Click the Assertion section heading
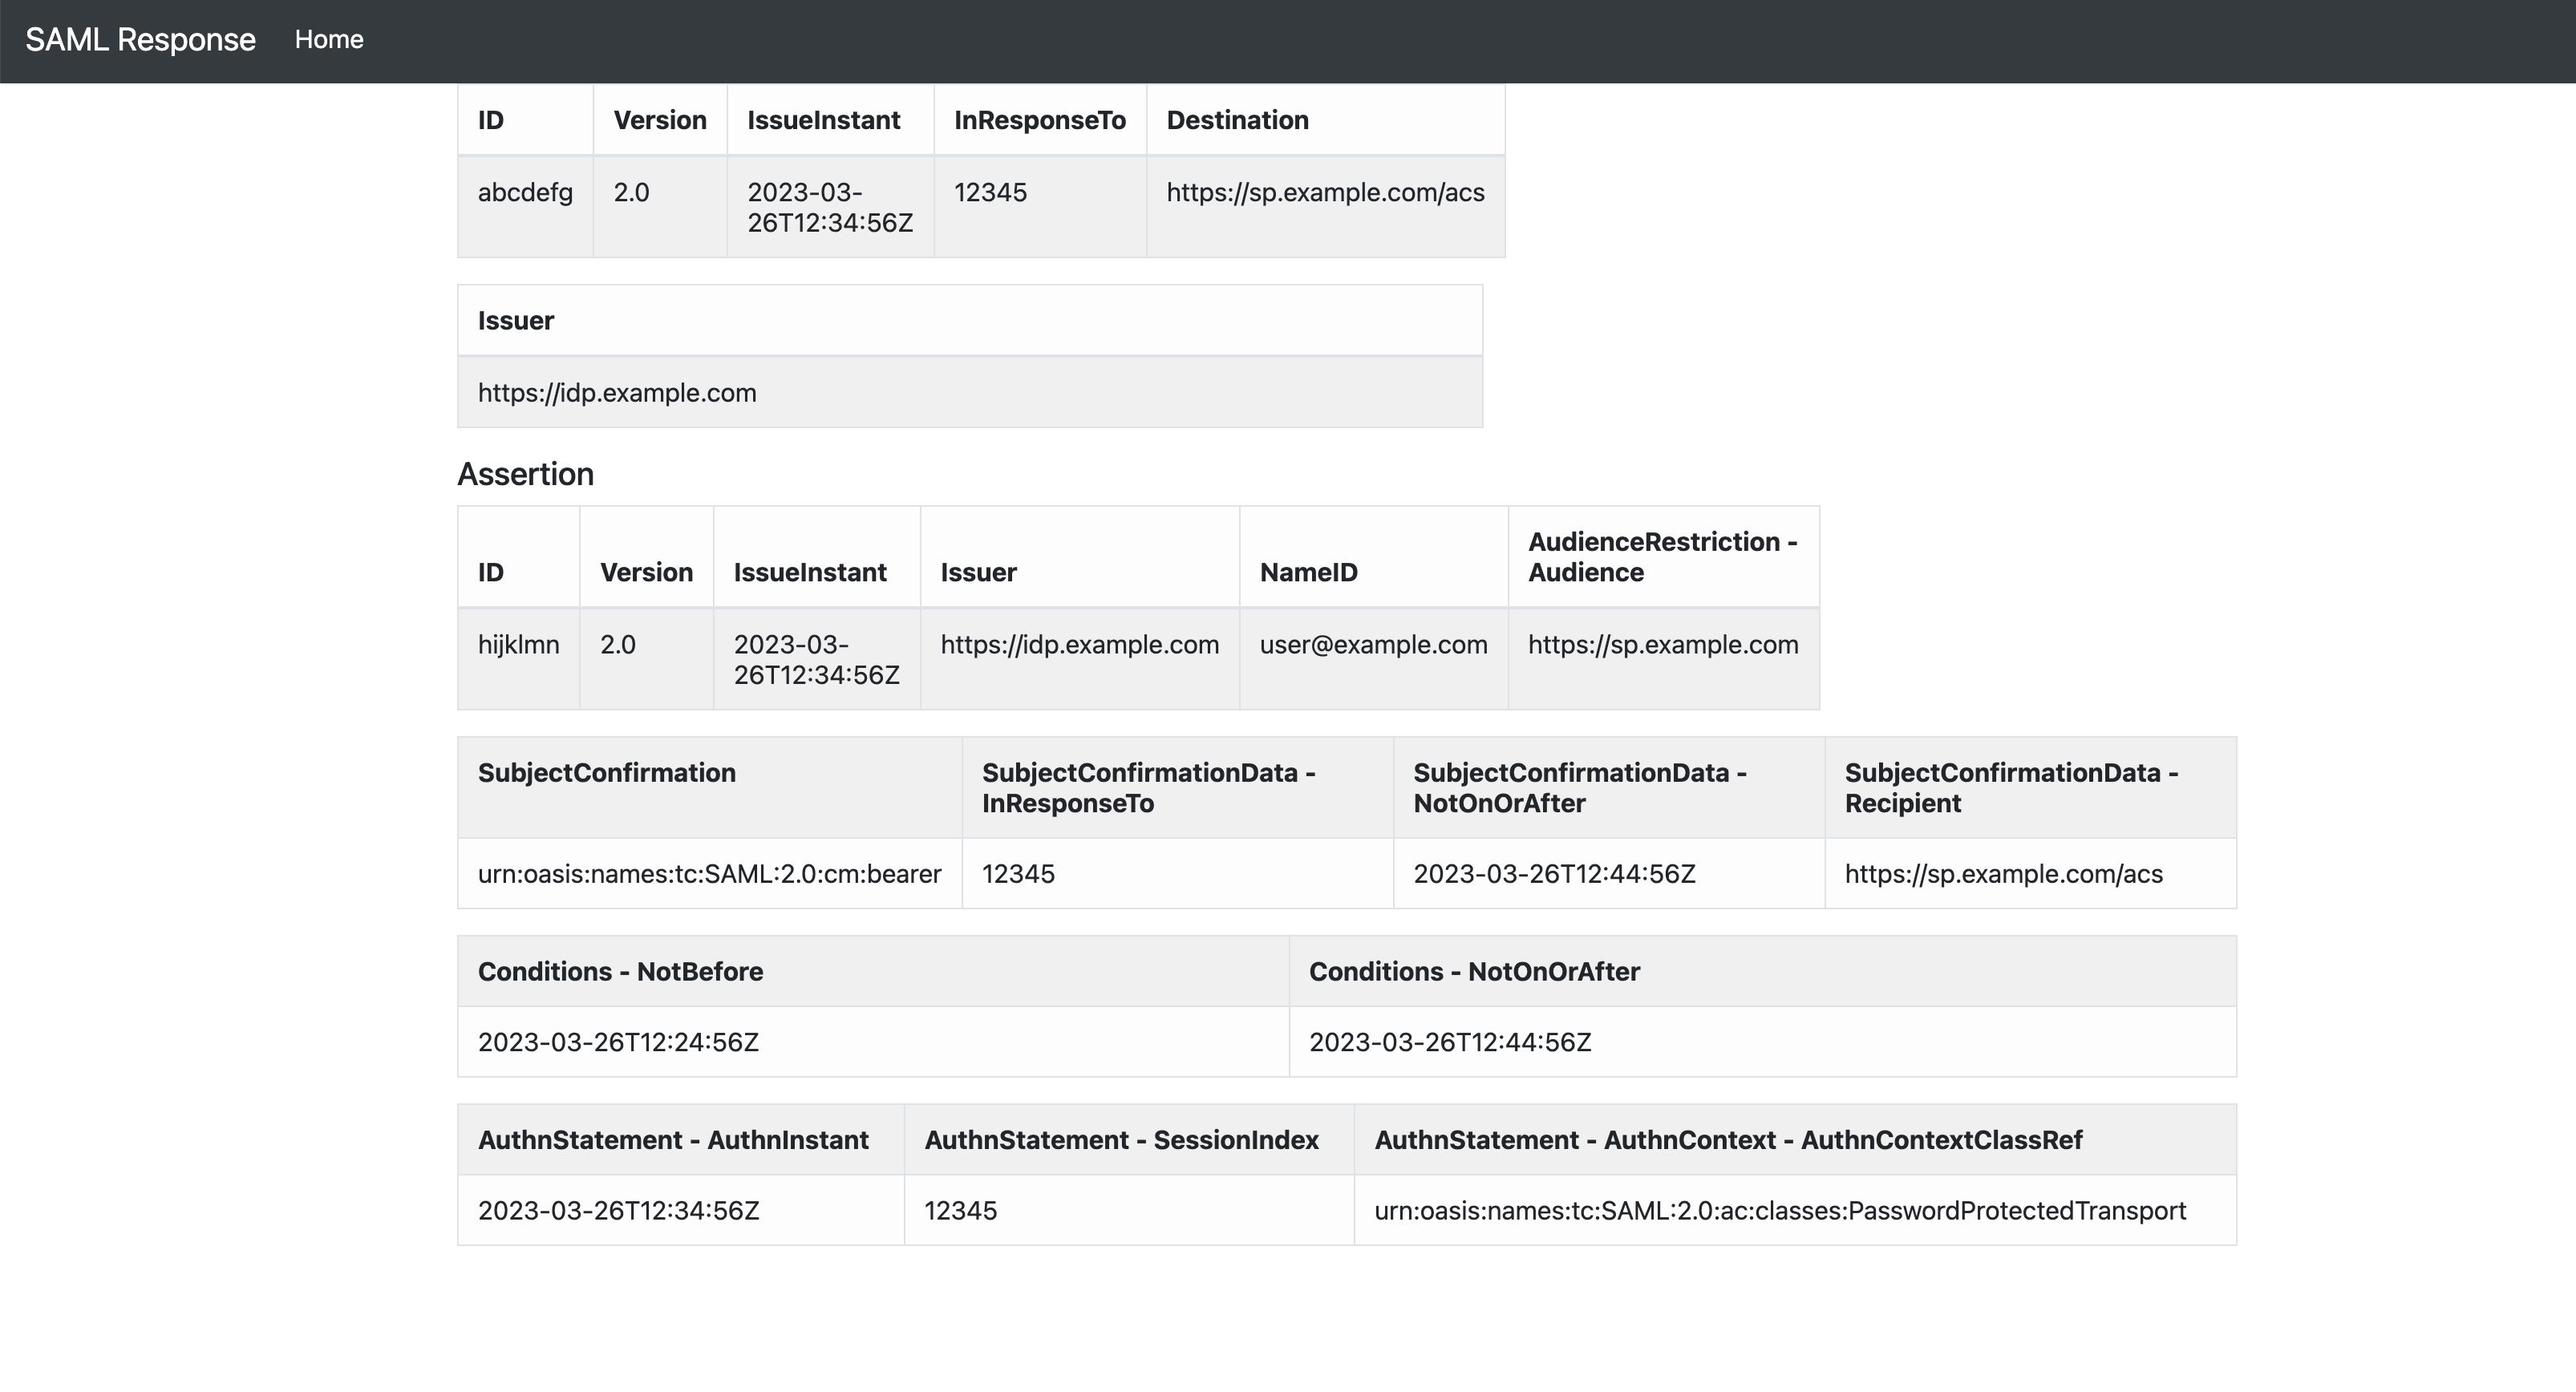The height and width of the screenshot is (1392, 2576). tap(525, 474)
